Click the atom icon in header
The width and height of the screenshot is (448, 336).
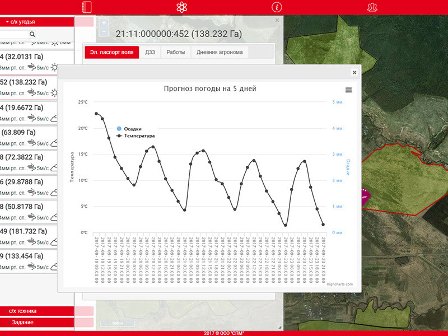[x=180, y=7]
